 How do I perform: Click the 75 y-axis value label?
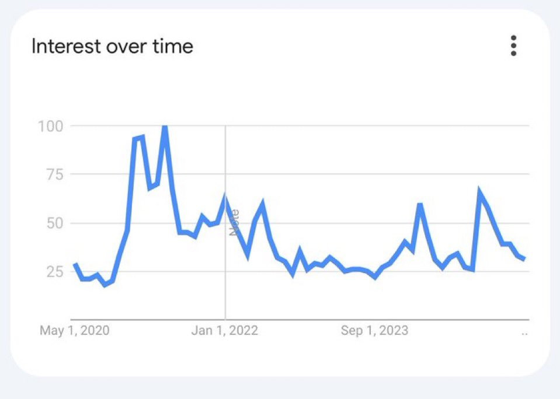[55, 174]
